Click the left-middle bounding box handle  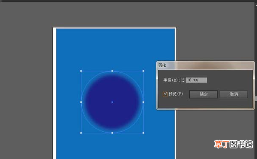click(81, 102)
